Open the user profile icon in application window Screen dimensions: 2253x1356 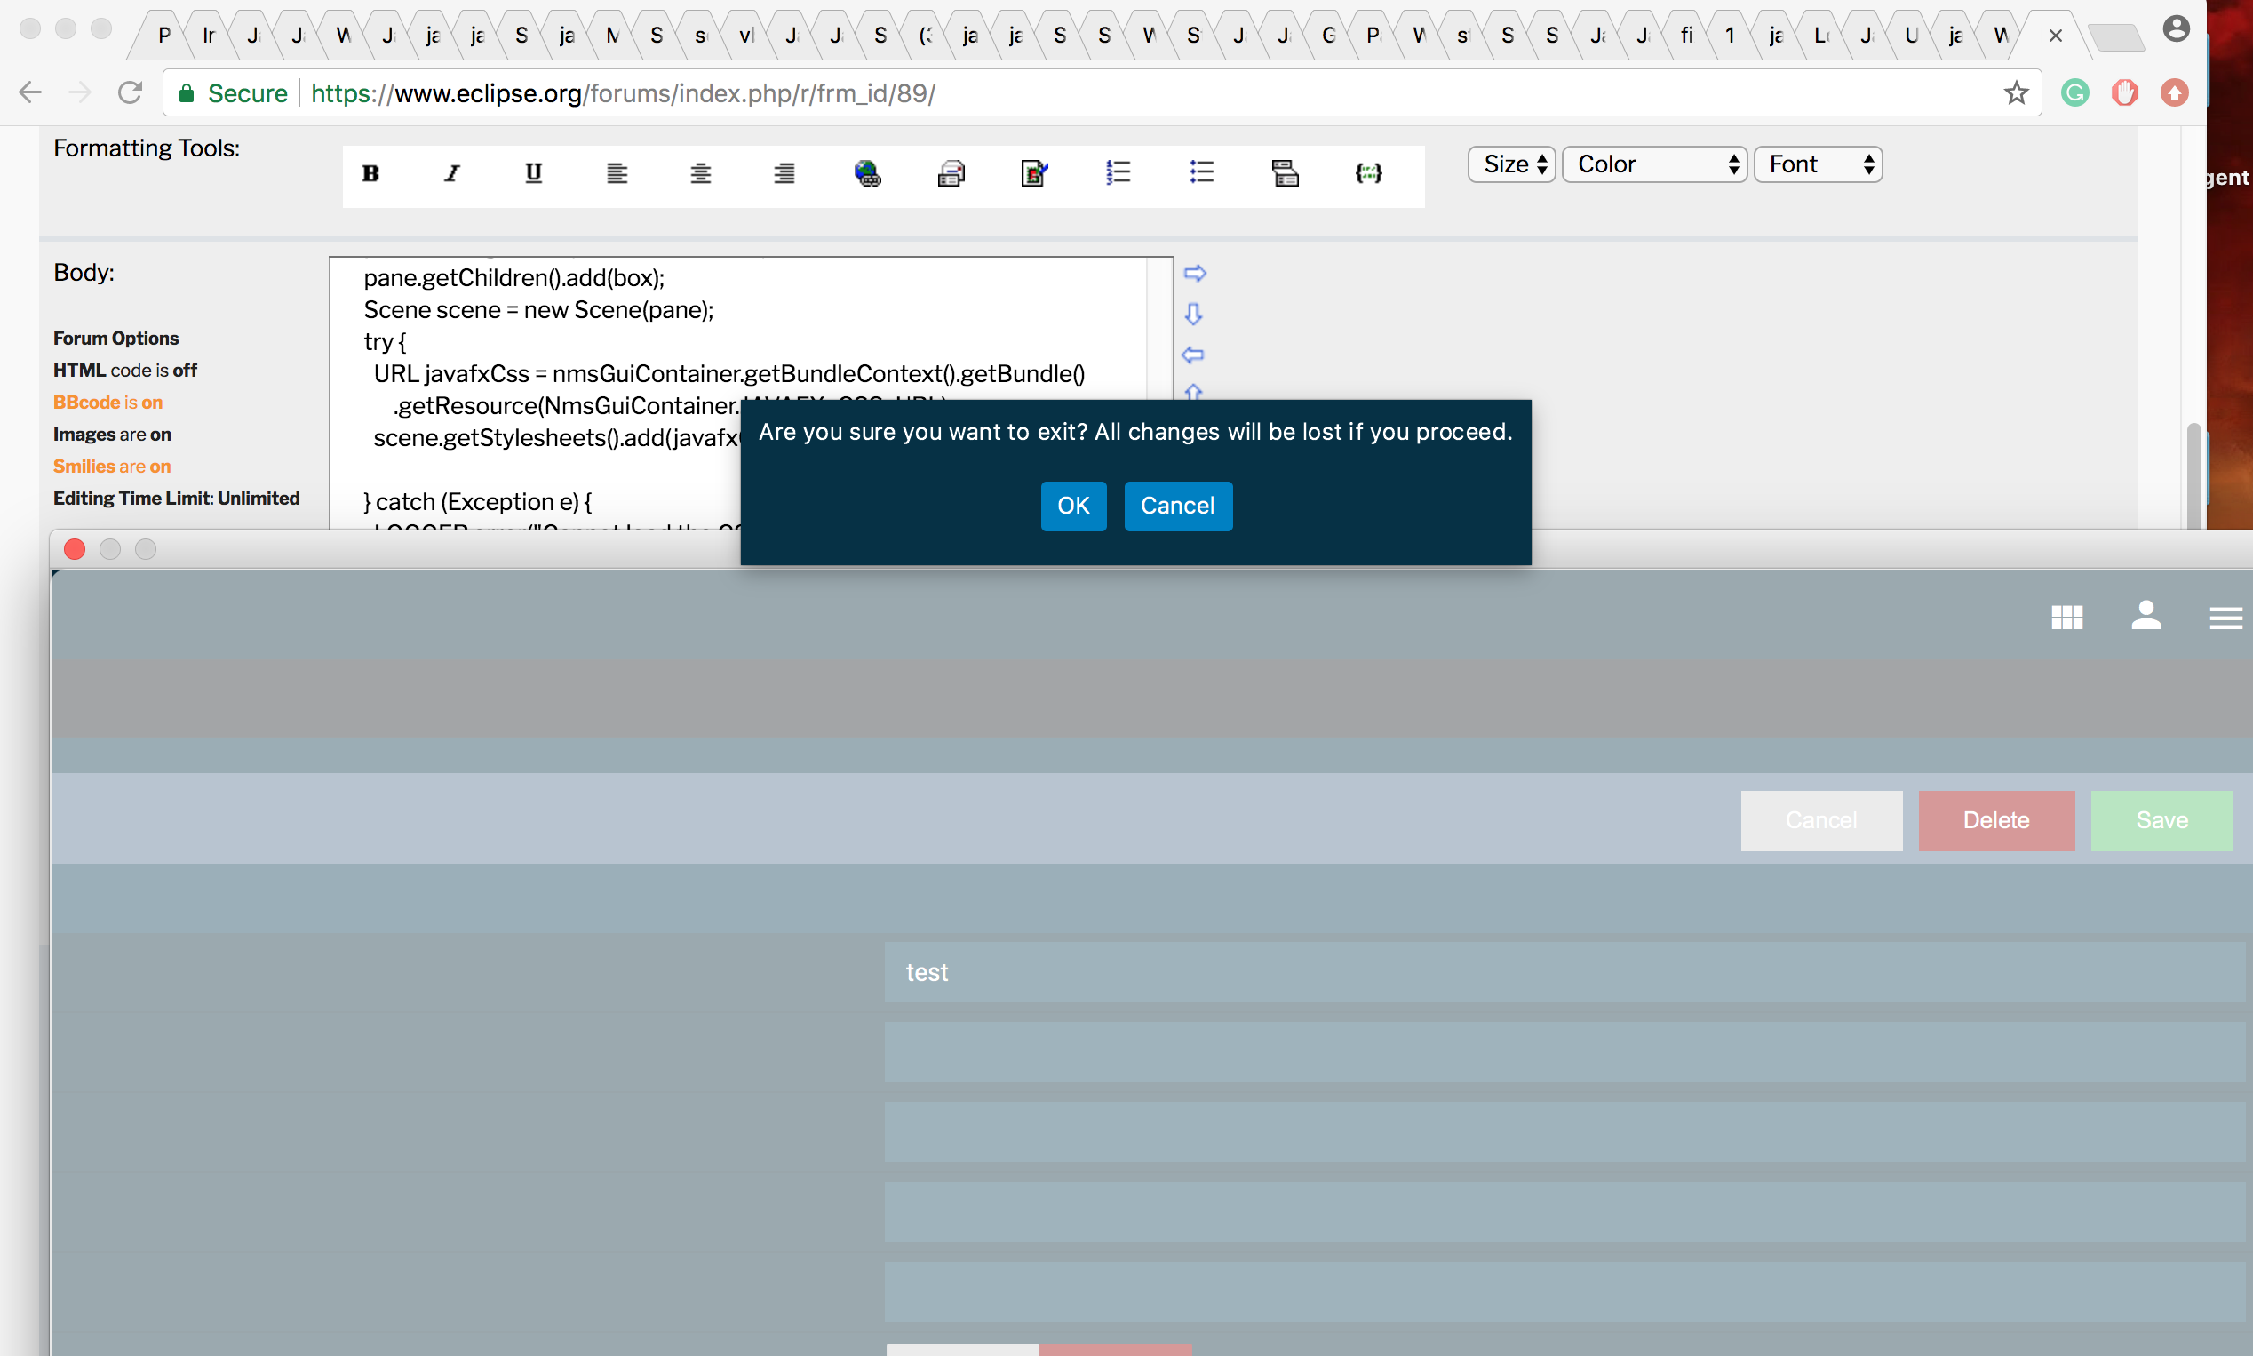[x=2146, y=615]
